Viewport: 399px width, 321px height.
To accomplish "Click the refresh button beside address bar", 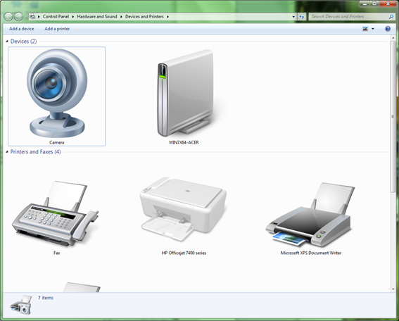I will pos(302,17).
